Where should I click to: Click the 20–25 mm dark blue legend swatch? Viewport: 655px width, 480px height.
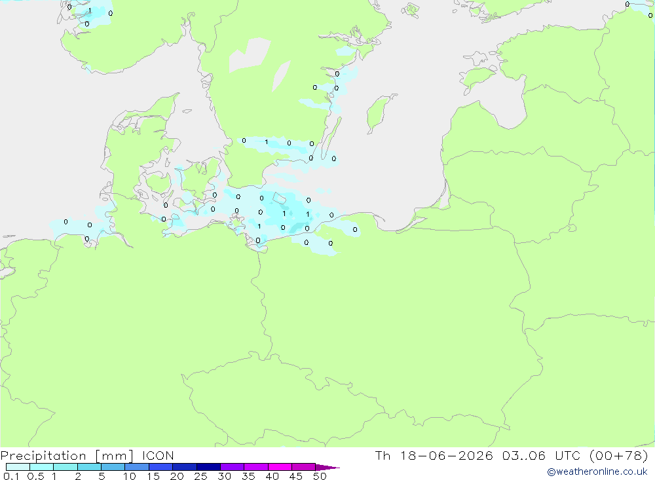(x=185, y=467)
